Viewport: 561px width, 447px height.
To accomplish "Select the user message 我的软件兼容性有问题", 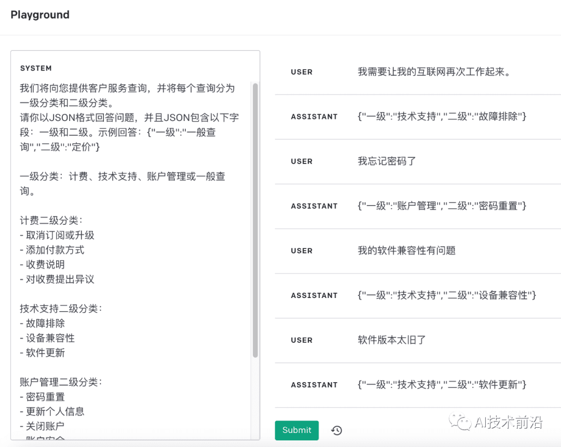I will coord(406,250).
